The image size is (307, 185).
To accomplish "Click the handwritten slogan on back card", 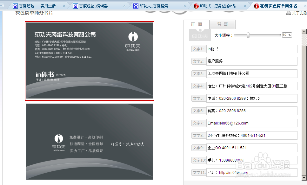I will tap(127, 144).
